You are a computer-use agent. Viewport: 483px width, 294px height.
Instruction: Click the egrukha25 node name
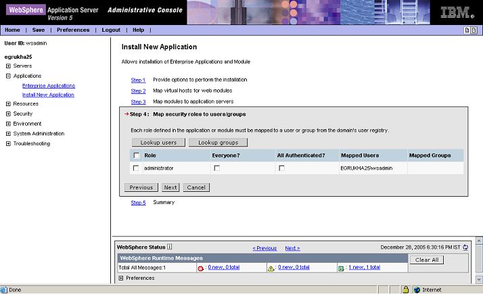pos(18,57)
